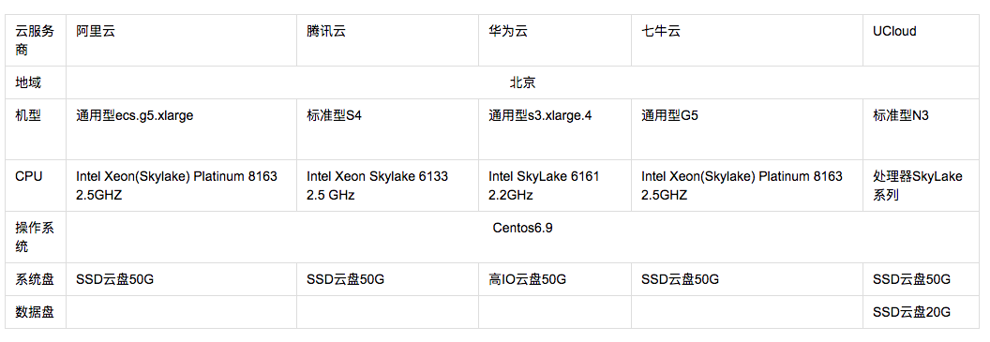Select the 通用型ecs.g5.xlarge cell
Screen dimensions: 990x342
pos(181,128)
